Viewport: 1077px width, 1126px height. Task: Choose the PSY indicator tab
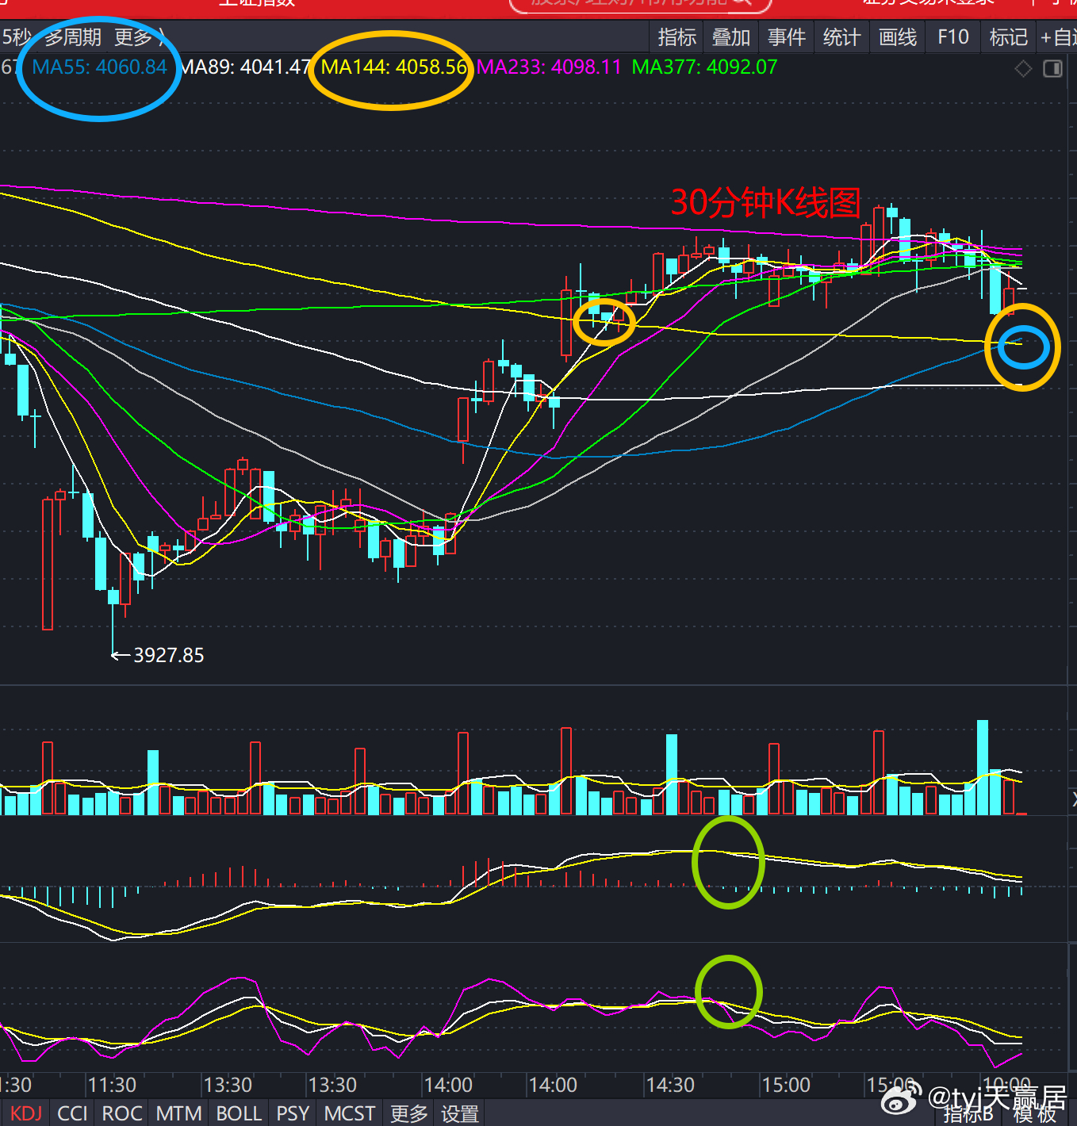pyautogui.click(x=293, y=1113)
